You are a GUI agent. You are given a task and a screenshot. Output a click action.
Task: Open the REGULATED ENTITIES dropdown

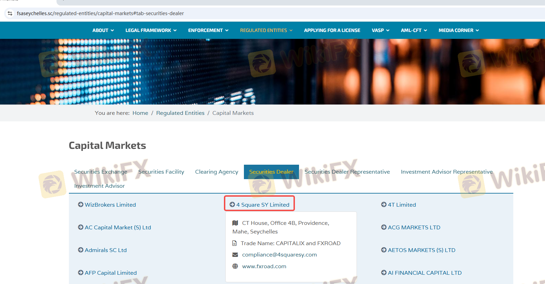tap(266, 30)
